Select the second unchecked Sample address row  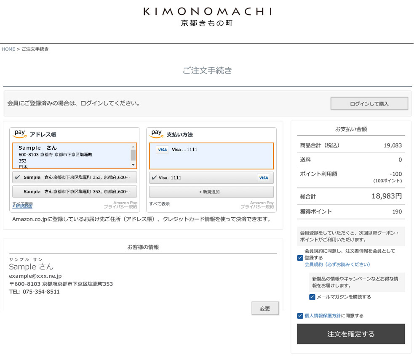coord(75,192)
